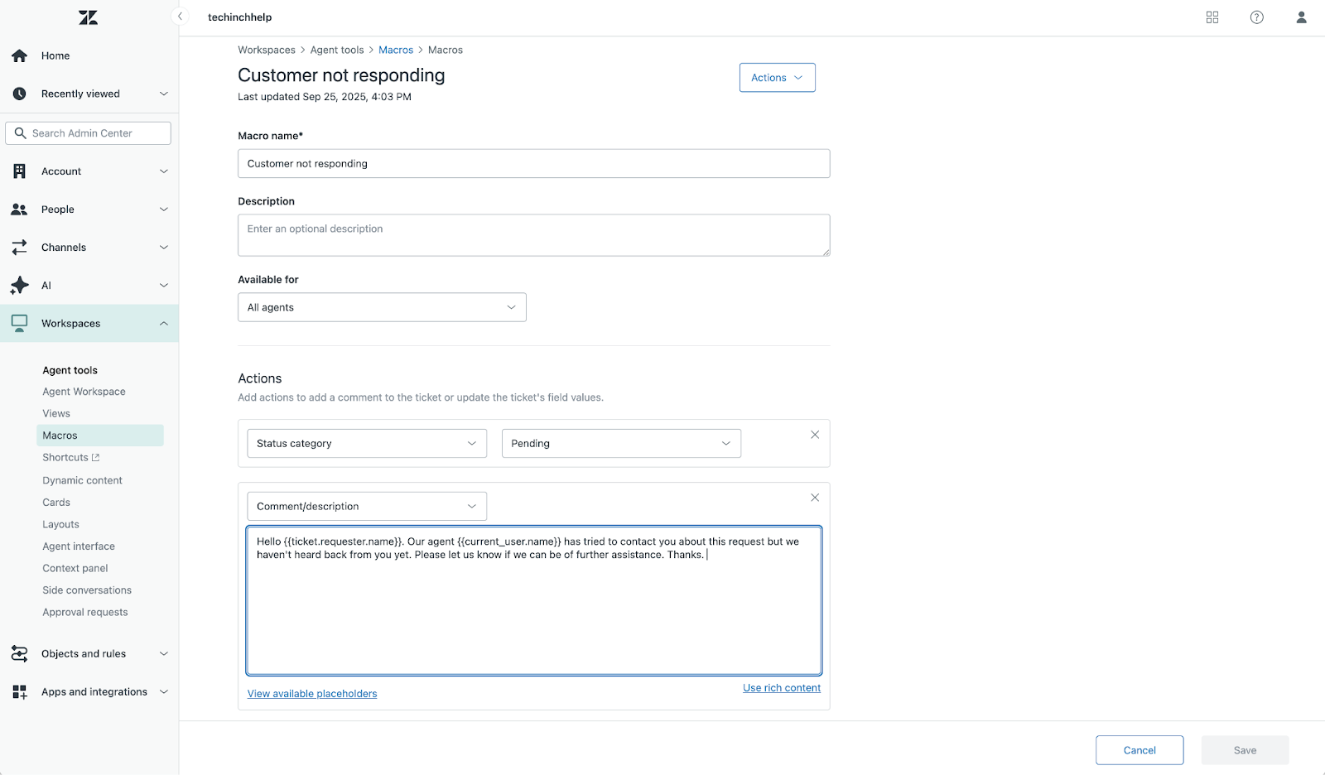This screenshot has width=1325, height=775.
Task: Click the Macro name input field
Action: click(533, 163)
